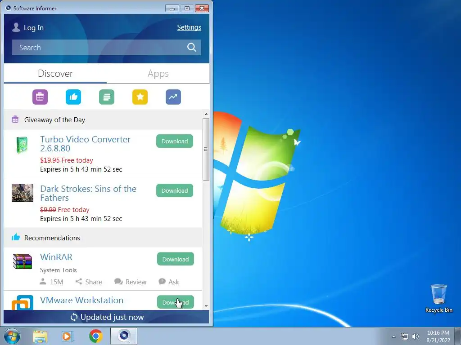Click the Review speech bubbles icon under WinRAR
This screenshot has width=461, height=345.
click(x=118, y=282)
